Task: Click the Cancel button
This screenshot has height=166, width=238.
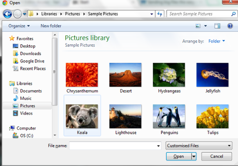Action: tap(216, 156)
